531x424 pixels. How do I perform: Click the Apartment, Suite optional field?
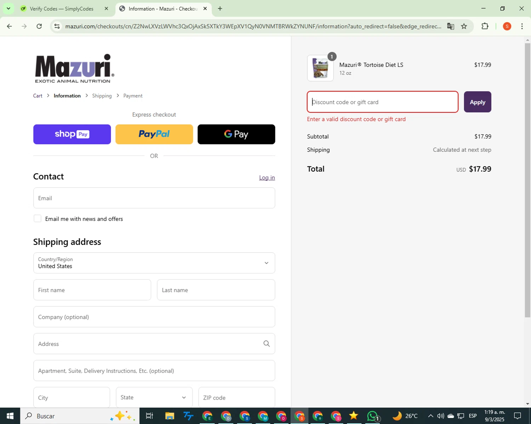coord(154,370)
